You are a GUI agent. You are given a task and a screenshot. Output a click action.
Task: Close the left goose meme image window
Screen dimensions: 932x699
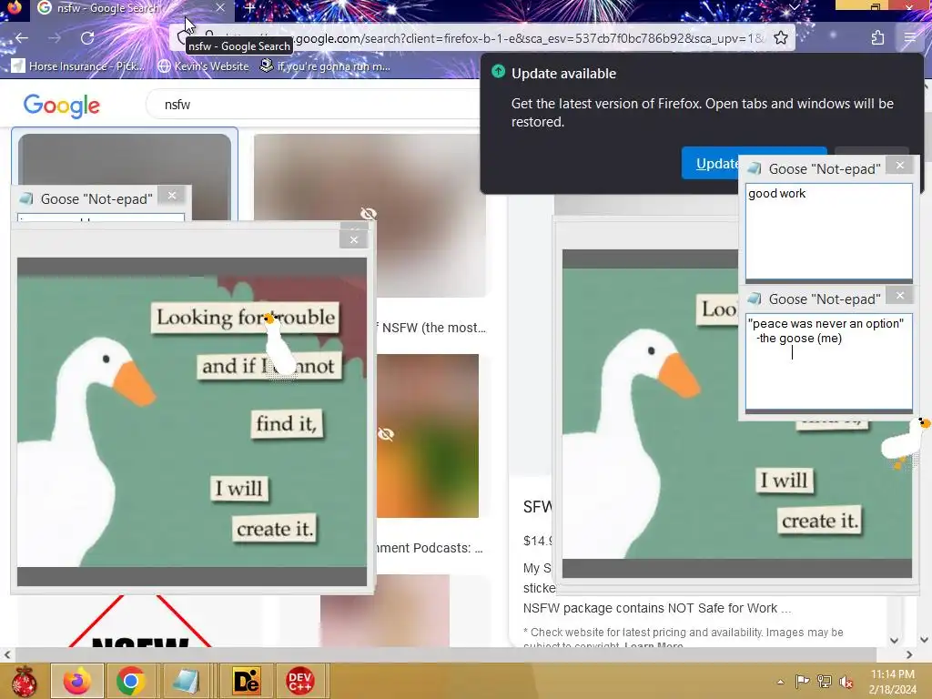tap(354, 239)
